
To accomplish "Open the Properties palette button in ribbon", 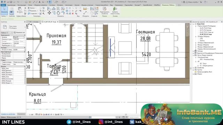I will [x=11, y=13].
